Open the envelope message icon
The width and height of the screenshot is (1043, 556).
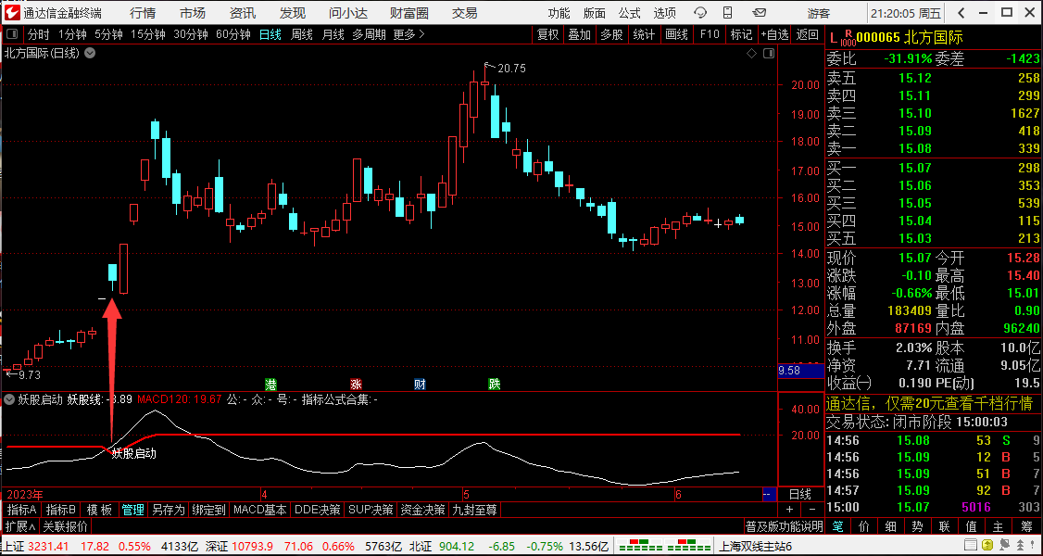pyautogui.click(x=759, y=12)
